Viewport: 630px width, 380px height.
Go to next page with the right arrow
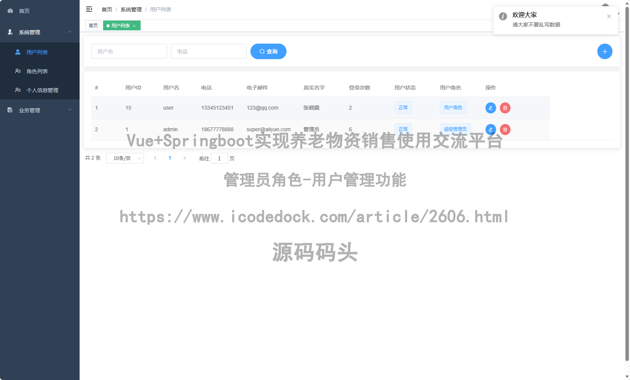pyautogui.click(x=185, y=158)
